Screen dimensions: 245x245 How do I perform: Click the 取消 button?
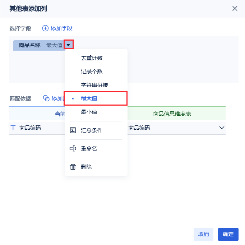203,234
